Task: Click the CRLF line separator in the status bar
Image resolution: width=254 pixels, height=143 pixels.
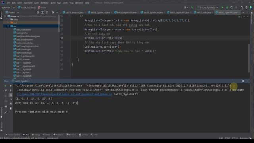Action: pos(227,138)
